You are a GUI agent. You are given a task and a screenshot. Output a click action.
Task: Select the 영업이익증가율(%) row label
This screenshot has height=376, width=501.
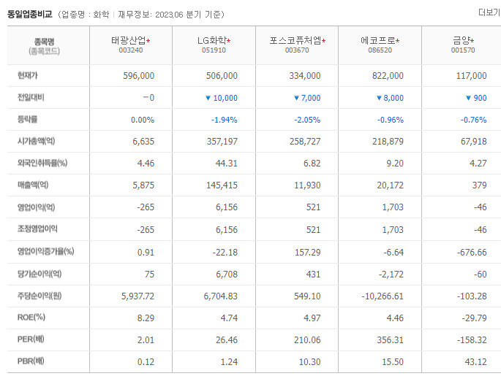point(45,251)
